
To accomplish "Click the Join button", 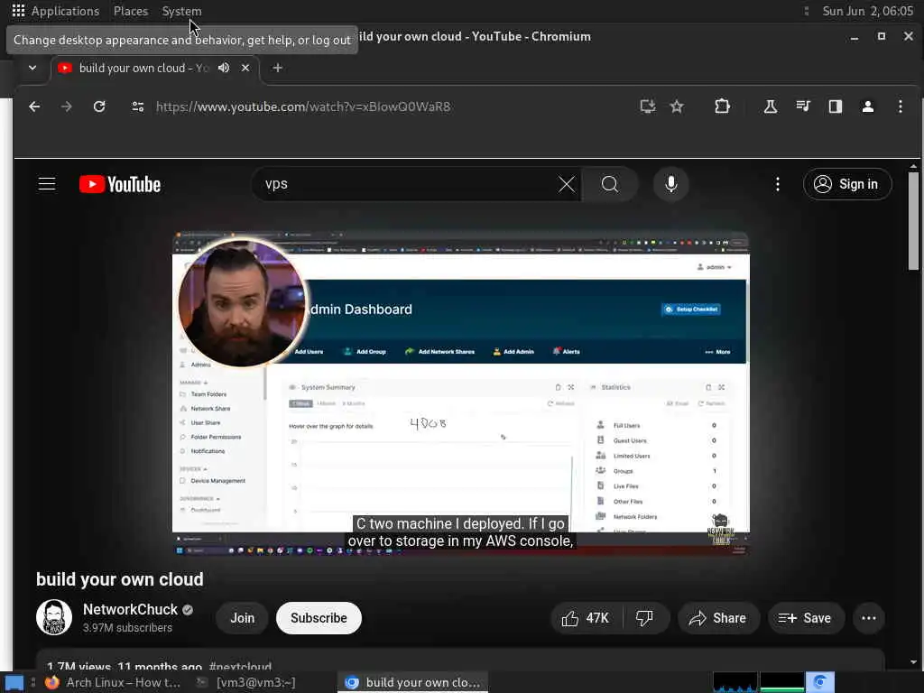I will [242, 618].
